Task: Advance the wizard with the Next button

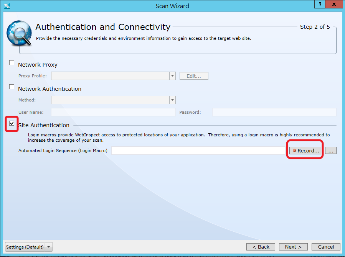Action: point(293,247)
